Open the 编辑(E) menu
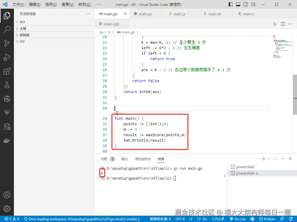 [x=35, y=4]
